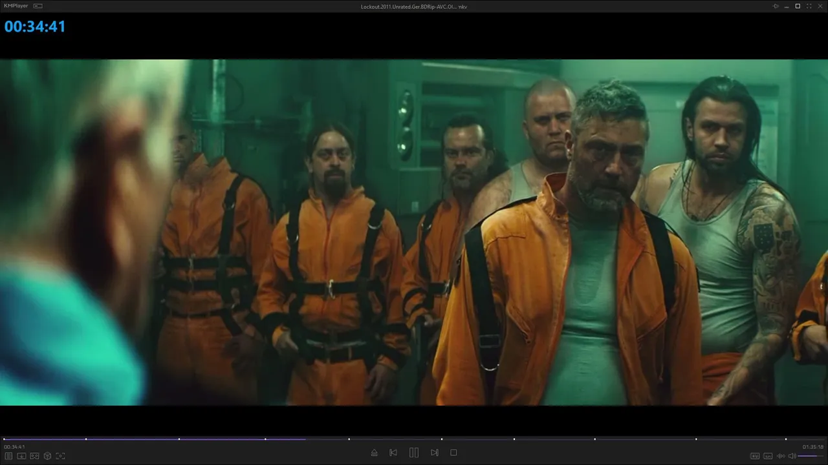This screenshot has height=465, width=828.
Task: Click the blue 00:34:41 on-screen time overlay
Action: (x=35, y=26)
